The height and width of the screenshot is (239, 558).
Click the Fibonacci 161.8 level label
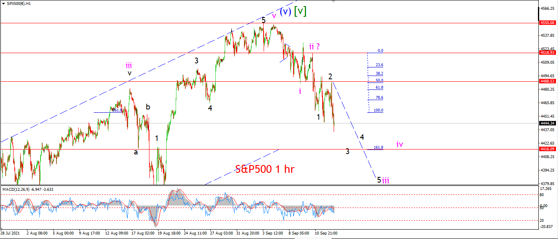pyautogui.click(x=378, y=147)
